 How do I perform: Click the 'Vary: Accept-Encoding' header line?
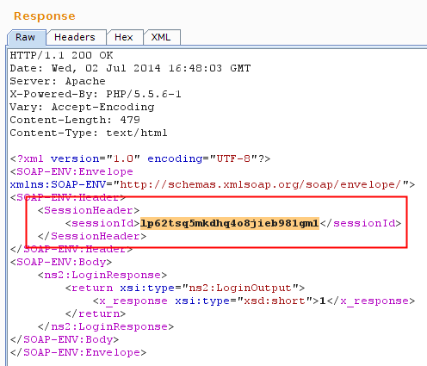click(82, 107)
